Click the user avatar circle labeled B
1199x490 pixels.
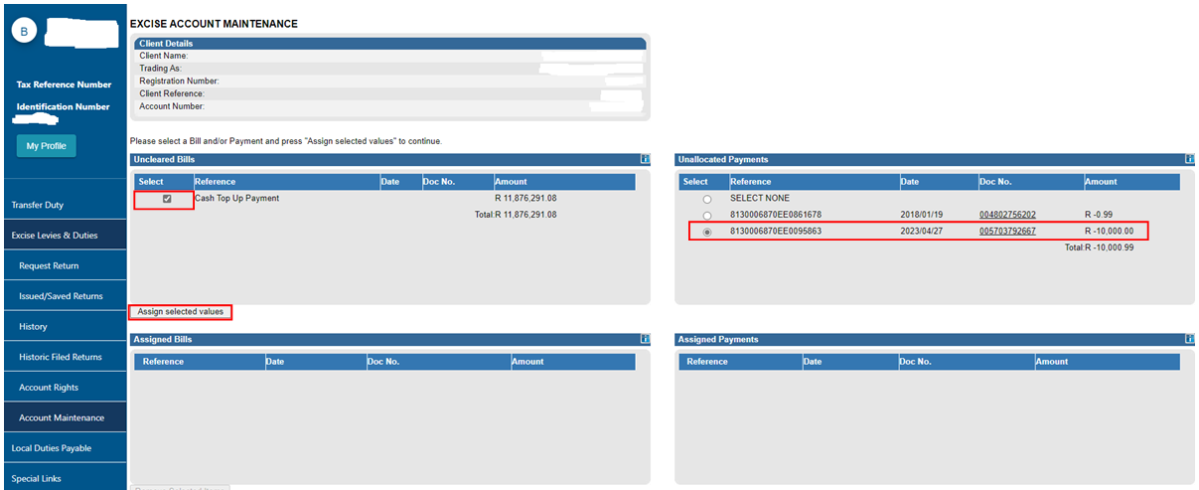[26, 32]
